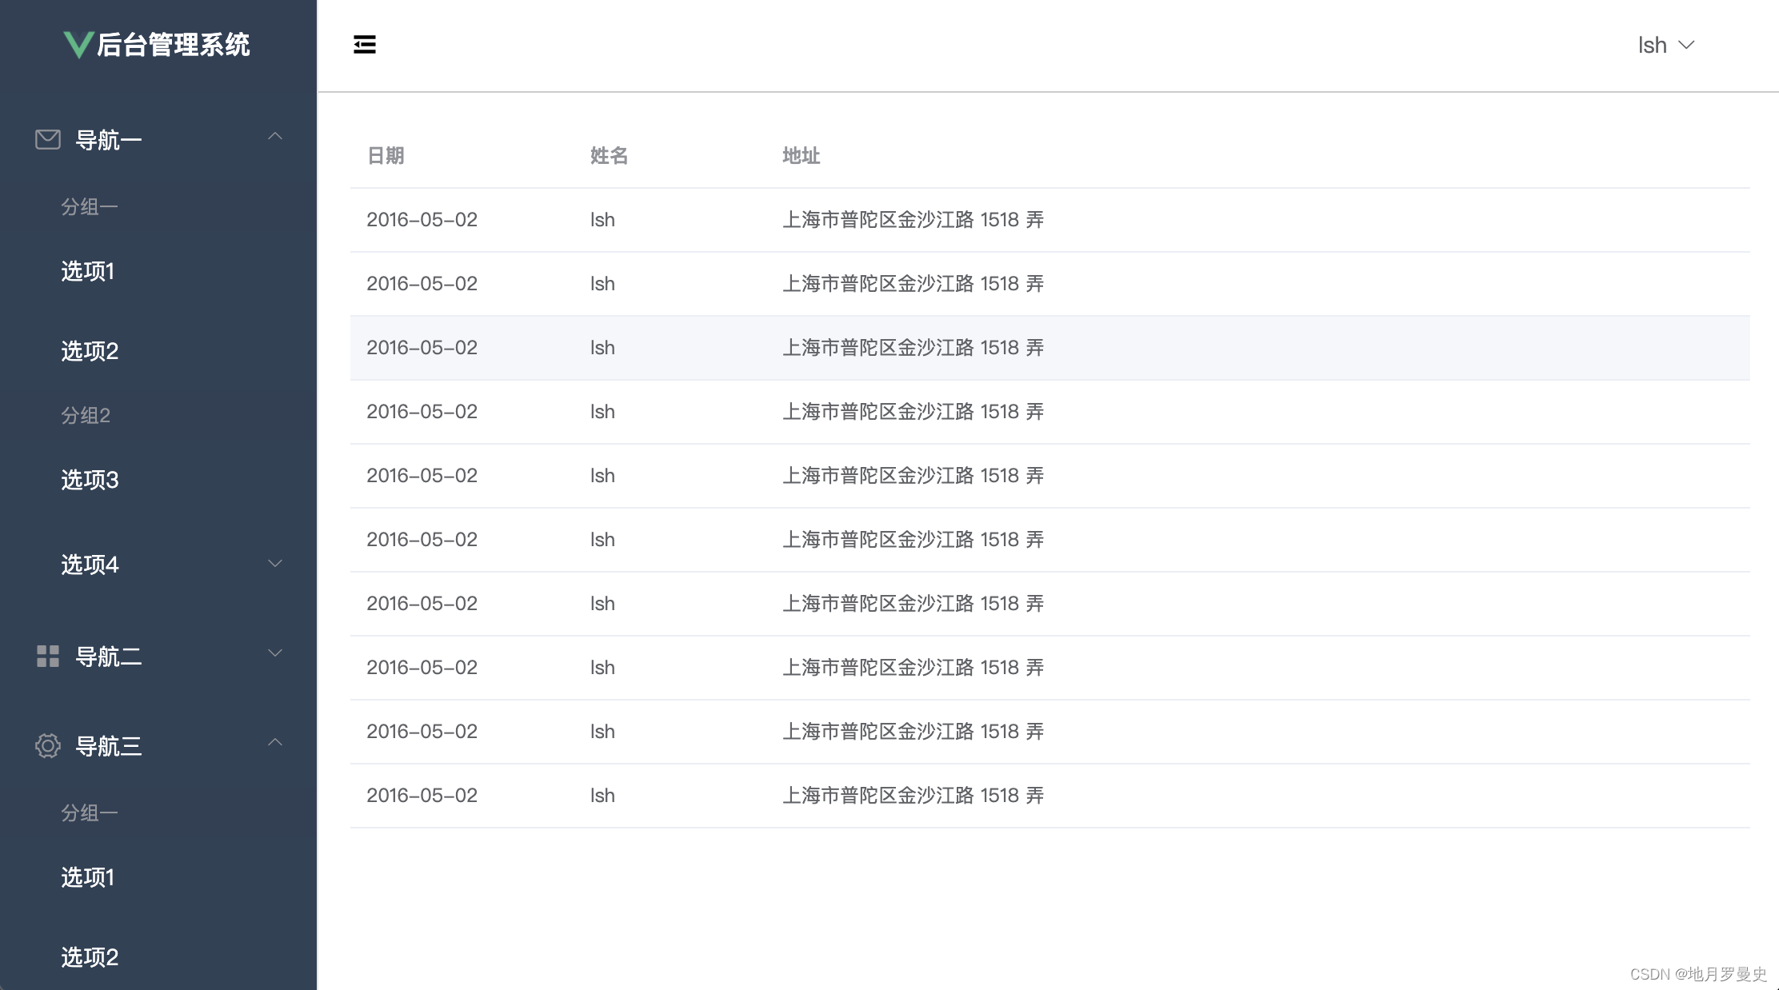The width and height of the screenshot is (1779, 990).
Task: Click the 地址 column header
Action: click(801, 156)
